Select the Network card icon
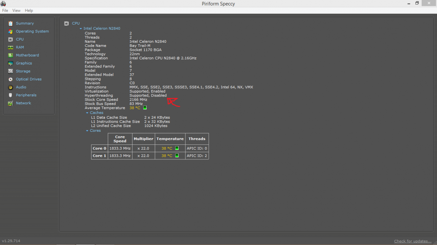The image size is (437, 245). [10, 103]
